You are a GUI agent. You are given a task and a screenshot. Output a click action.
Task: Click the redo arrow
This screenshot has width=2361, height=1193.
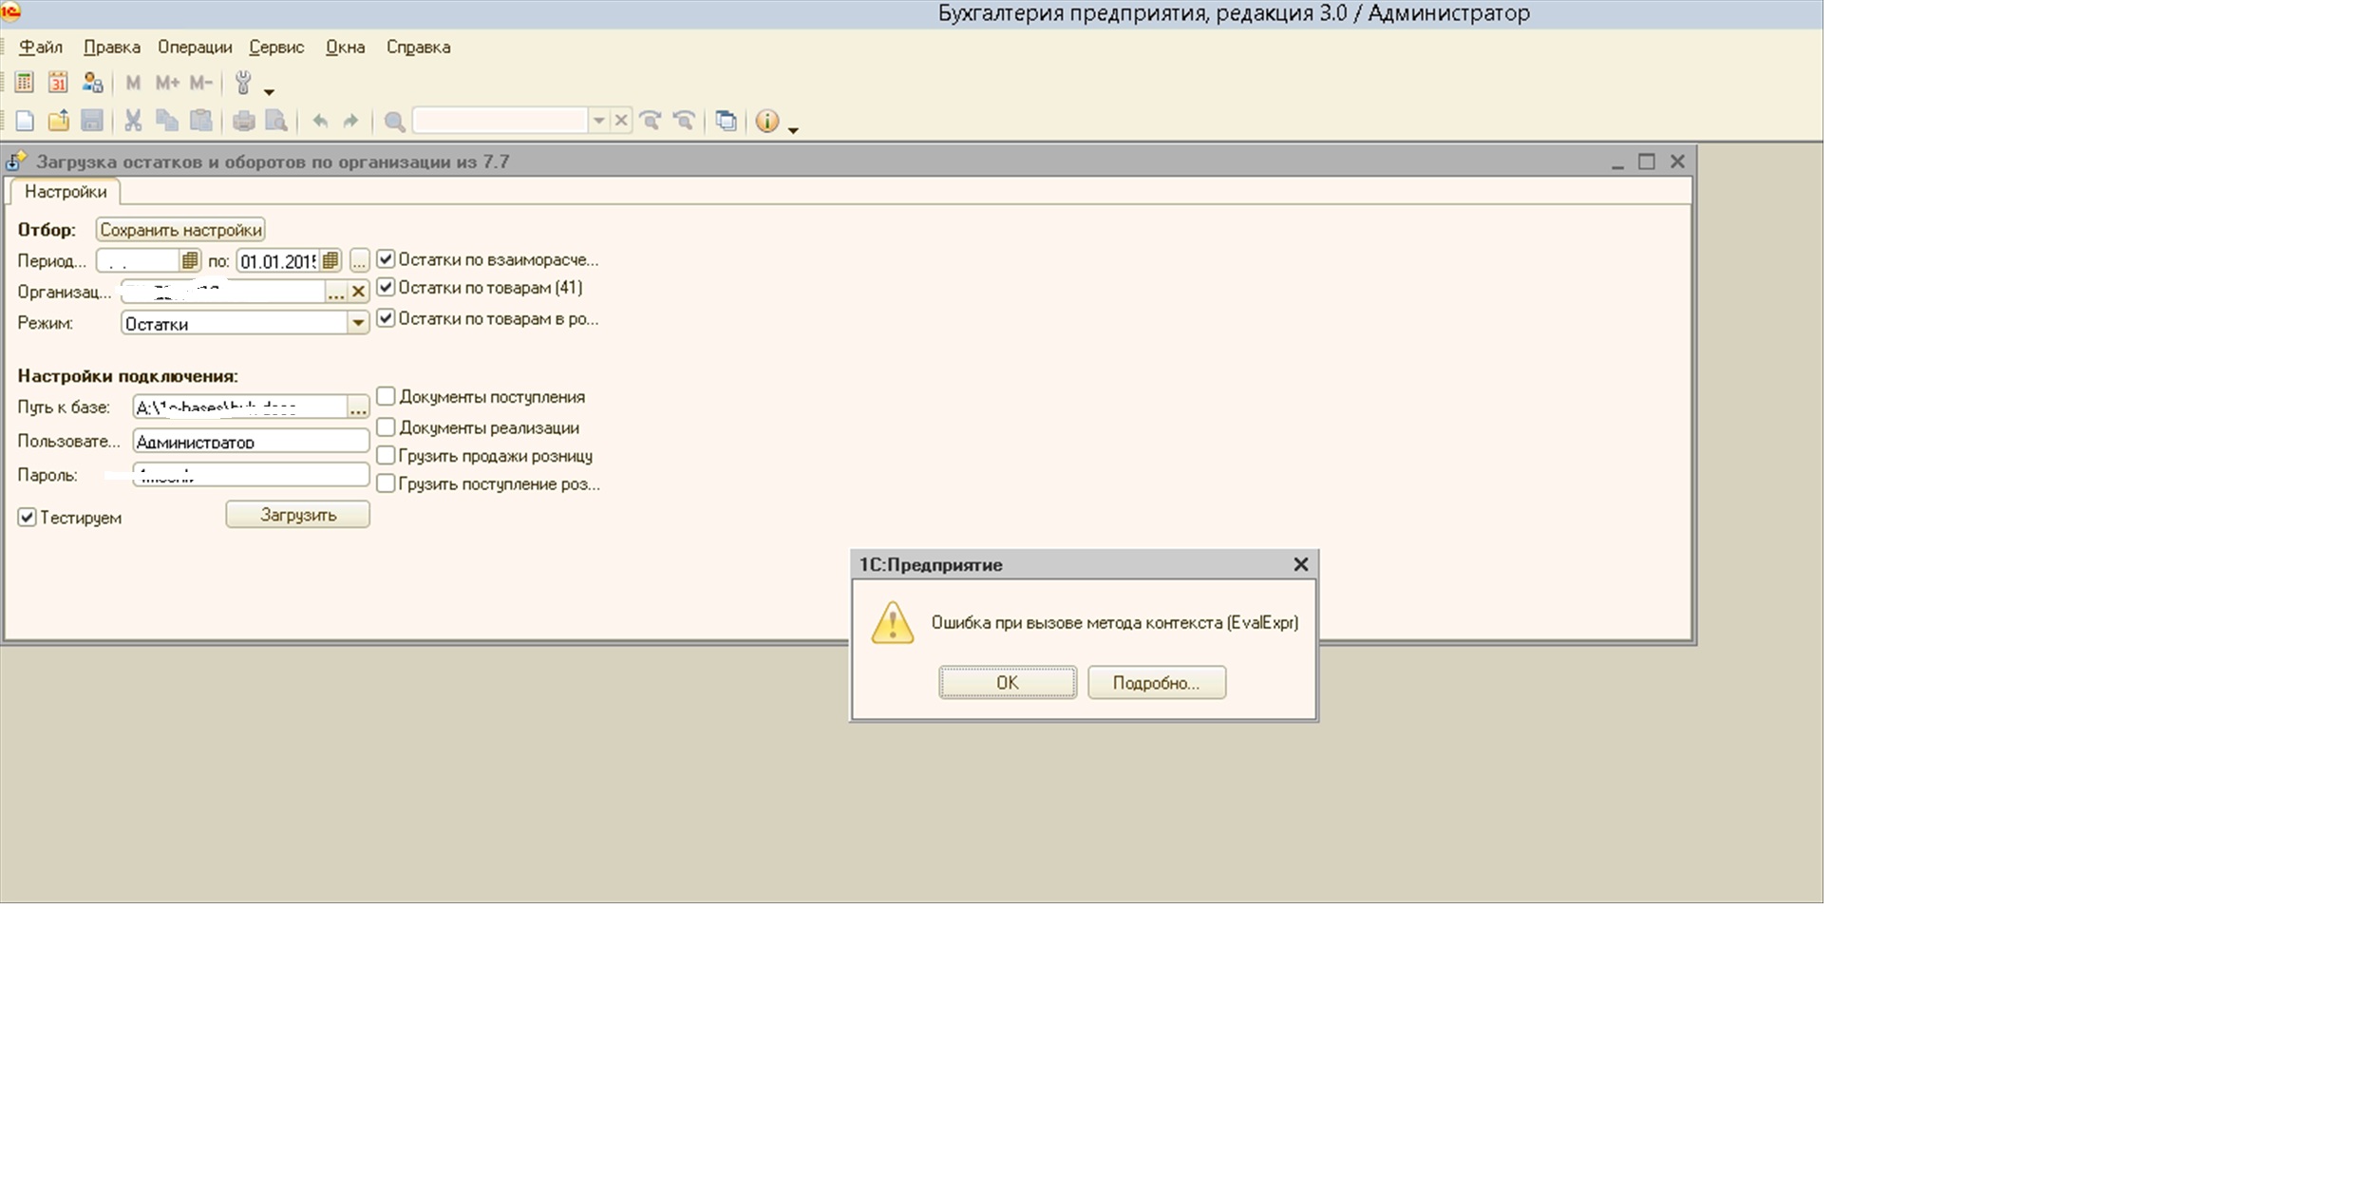[x=351, y=121]
